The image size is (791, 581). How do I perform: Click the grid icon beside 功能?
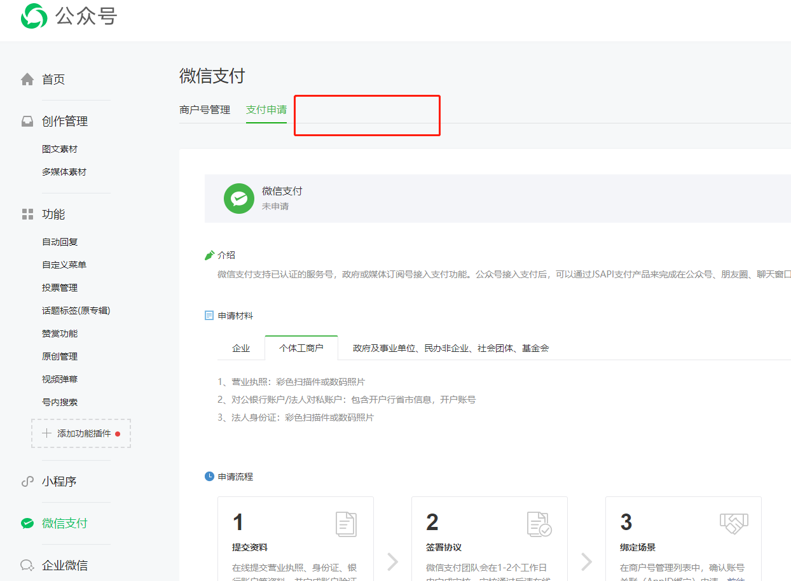tap(27, 214)
